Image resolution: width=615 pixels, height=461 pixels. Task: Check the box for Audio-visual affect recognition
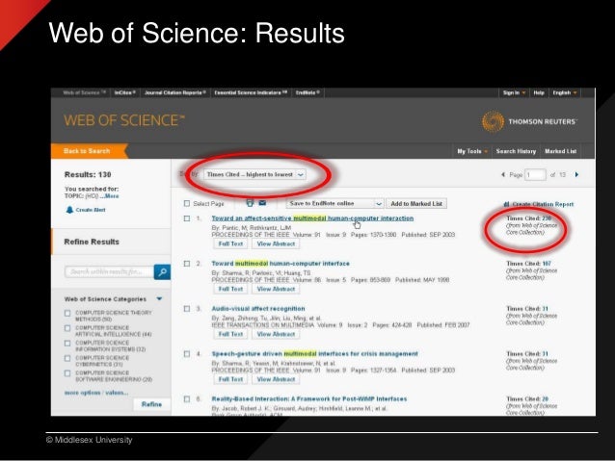tap(187, 309)
